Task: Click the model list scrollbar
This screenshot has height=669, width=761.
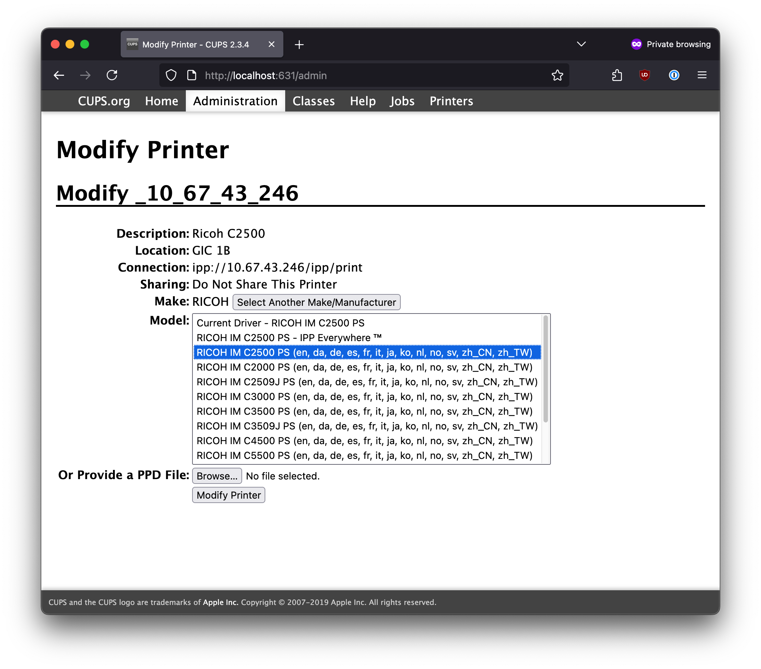Action: (545, 369)
